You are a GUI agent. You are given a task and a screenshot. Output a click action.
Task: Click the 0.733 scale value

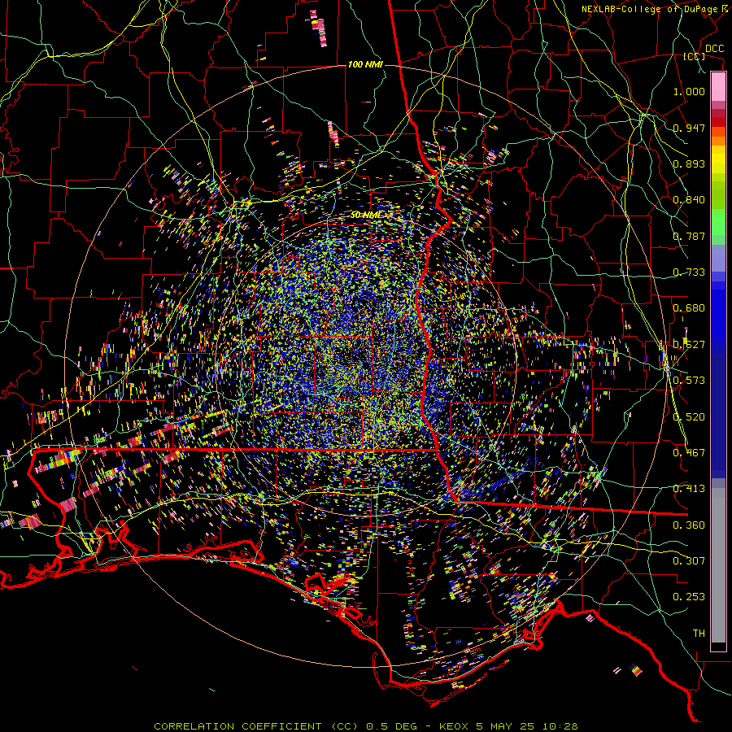pos(689,272)
